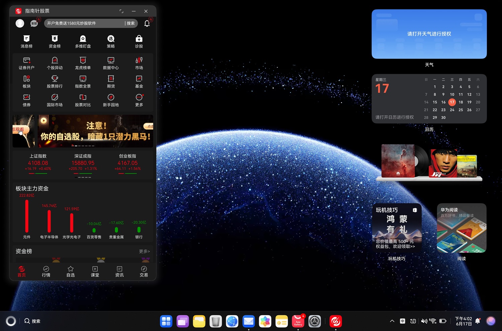Open the 债券 bonds icon
The width and height of the screenshot is (502, 331).
point(26,101)
